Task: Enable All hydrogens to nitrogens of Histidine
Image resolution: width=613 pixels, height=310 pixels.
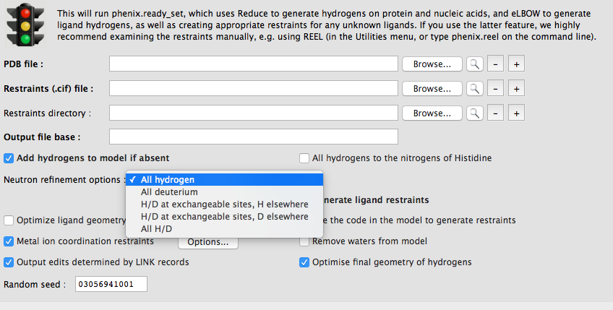Action: click(304, 158)
